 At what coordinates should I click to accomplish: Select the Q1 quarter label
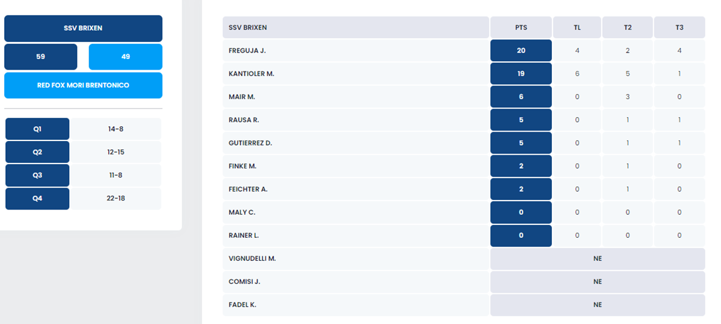tap(37, 129)
